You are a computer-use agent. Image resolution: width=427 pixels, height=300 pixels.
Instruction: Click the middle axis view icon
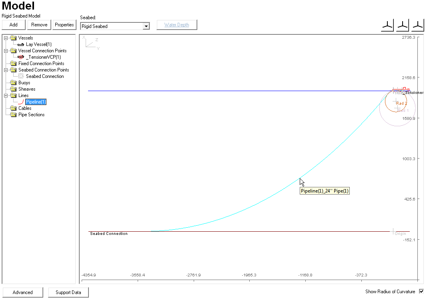point(402,26)
